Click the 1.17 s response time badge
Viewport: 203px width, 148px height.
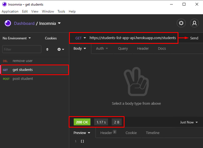(101, 122)
